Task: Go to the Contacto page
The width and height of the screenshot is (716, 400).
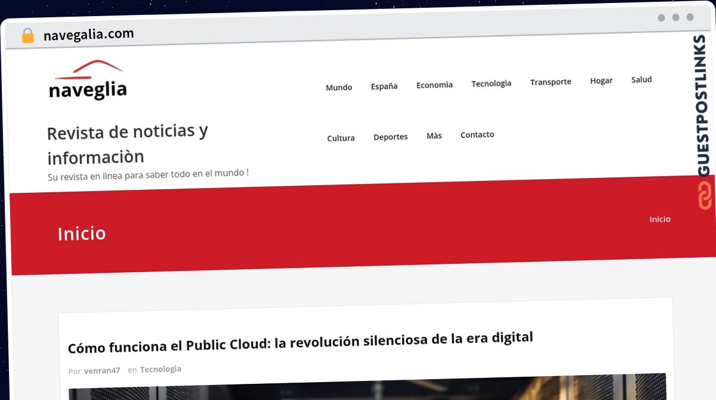Action: coord(477,134)
